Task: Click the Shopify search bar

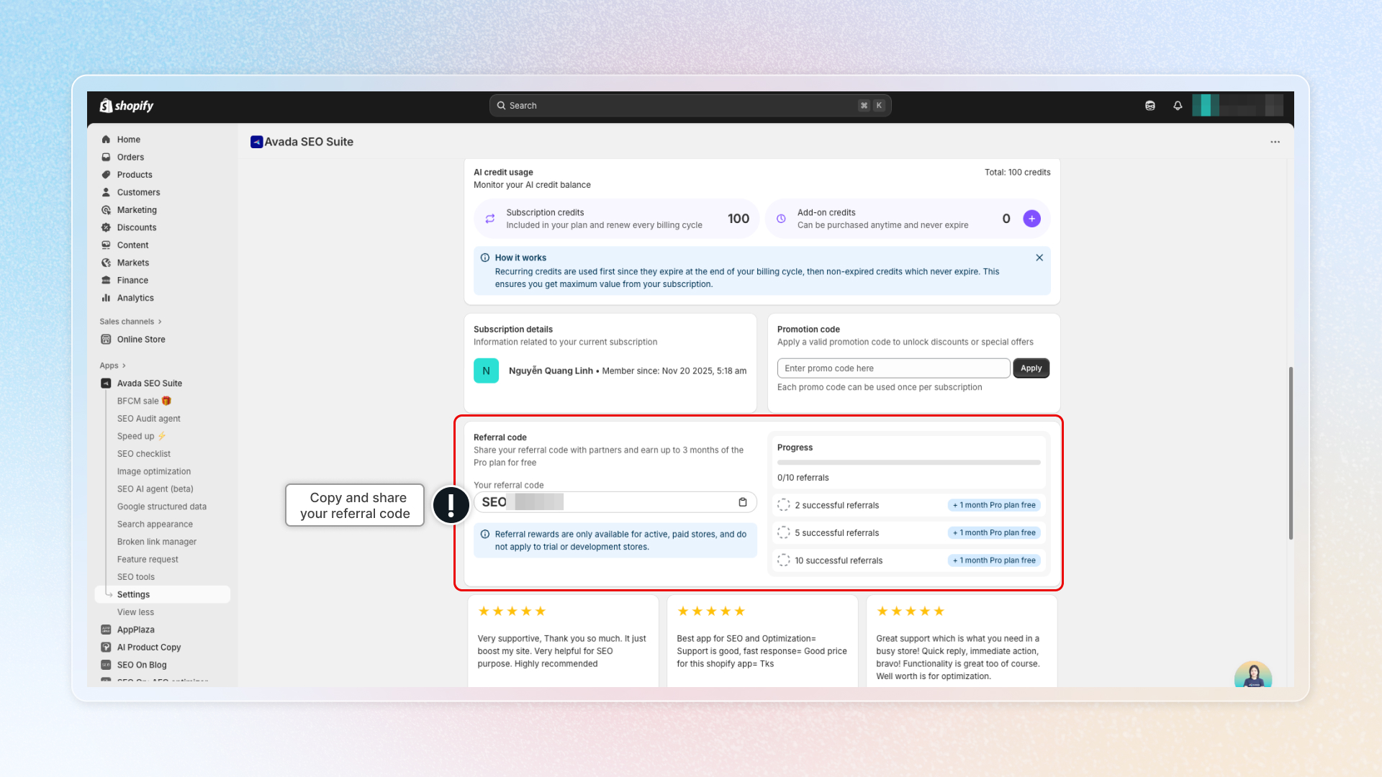Action: [689, 106]
